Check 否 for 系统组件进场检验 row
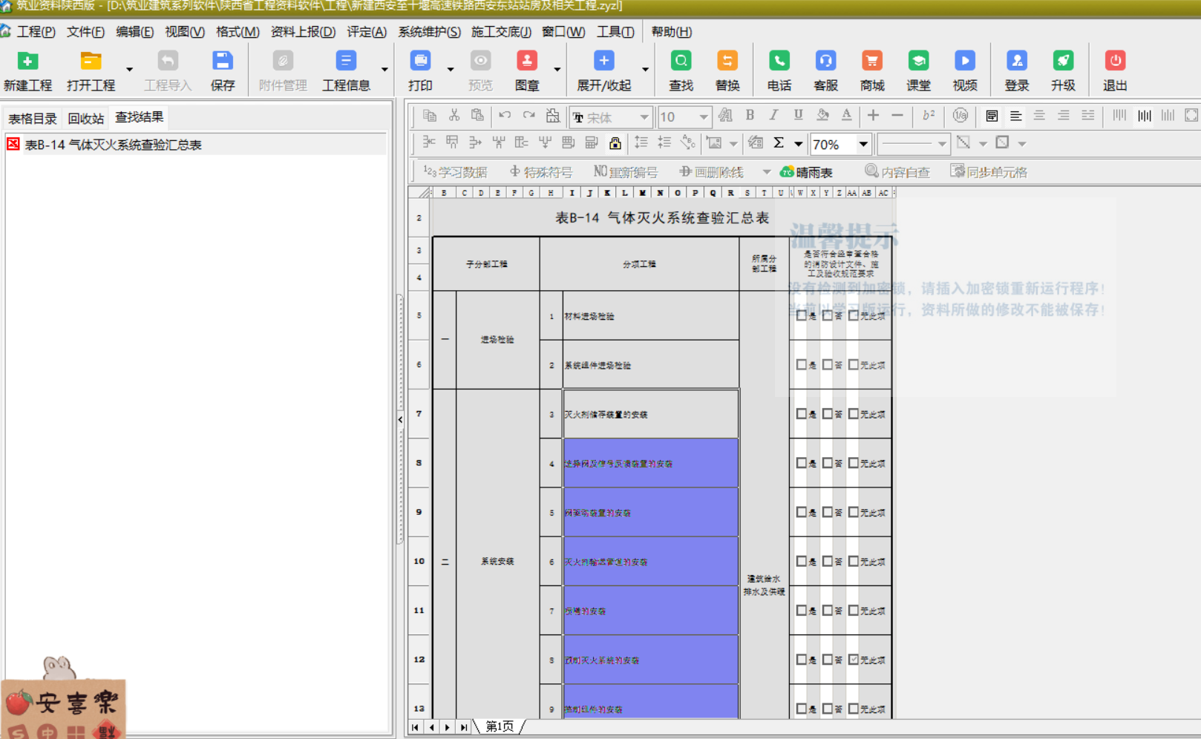 (827, 365)
